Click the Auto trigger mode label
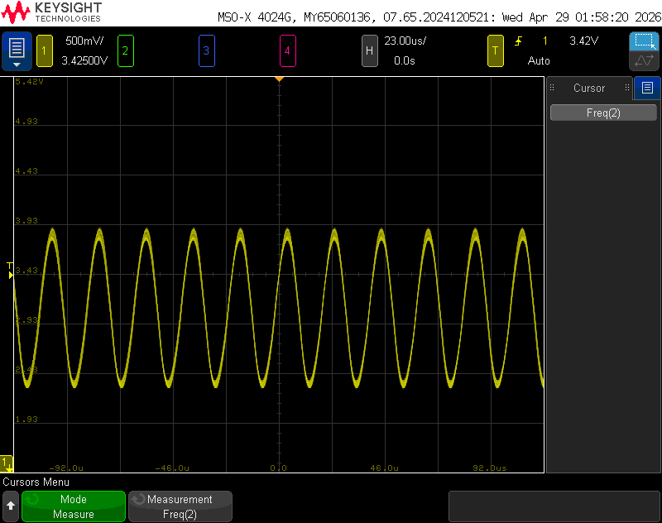Screen dimensions: 662x523 tap(539, 60)
